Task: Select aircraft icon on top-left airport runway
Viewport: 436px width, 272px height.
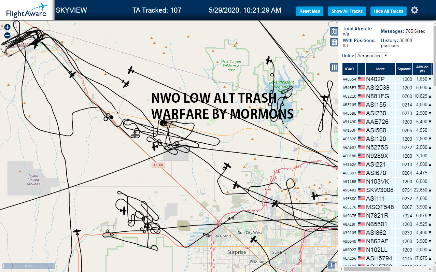Action: tap(36, 44)
